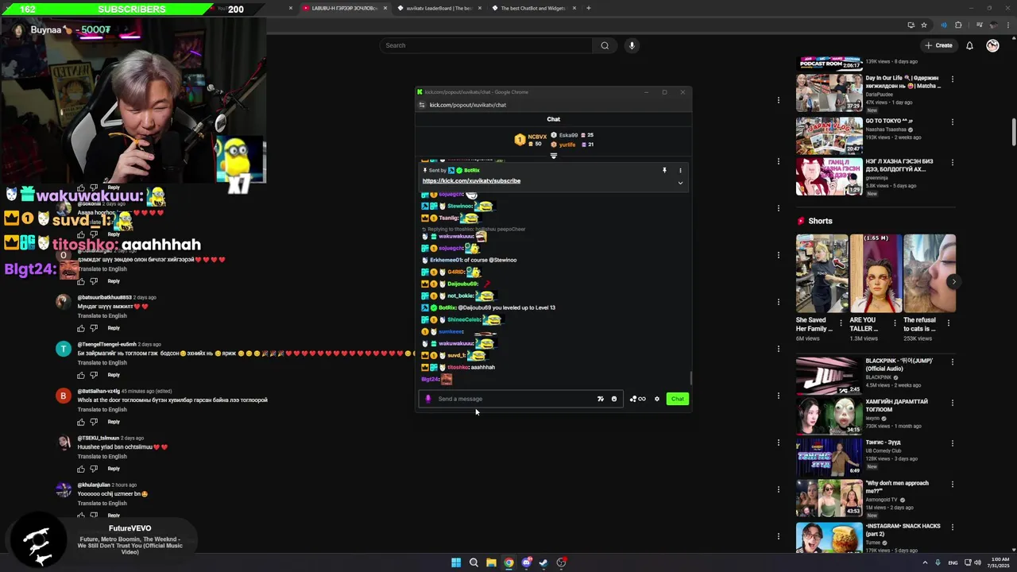
Task: Open the BatSaihan-vz4lg avatar B
Action: 63,396
